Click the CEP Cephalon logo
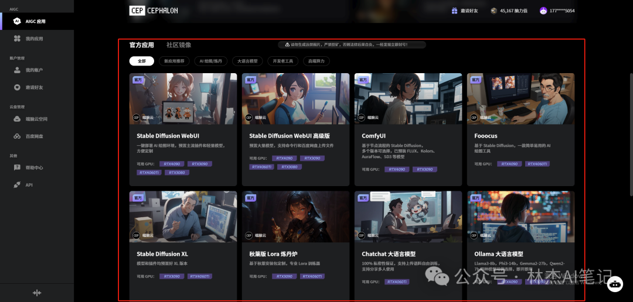 [x=154, y=11]
